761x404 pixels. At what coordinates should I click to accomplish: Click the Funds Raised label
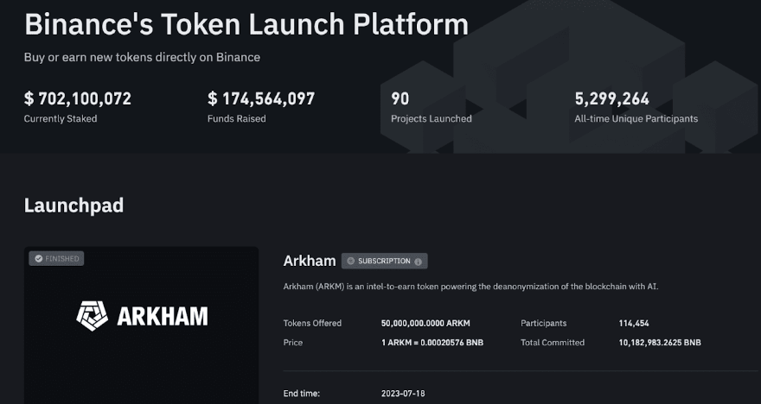tap(237, 118)
